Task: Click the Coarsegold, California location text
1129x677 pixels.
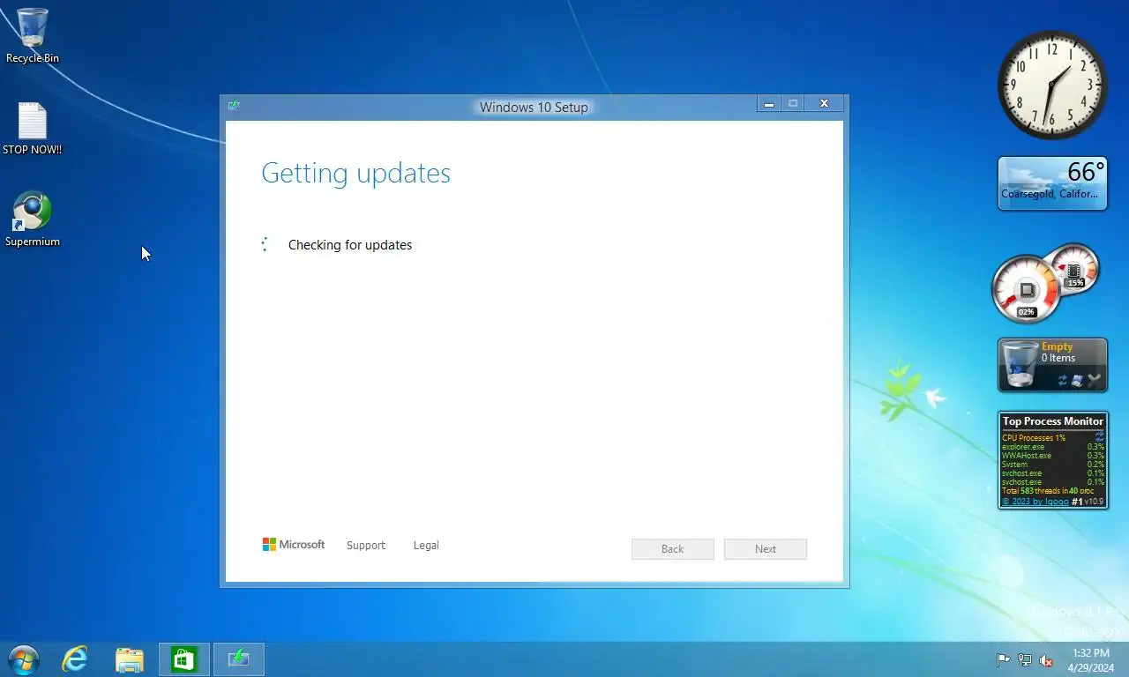Action: coord(1050,194)
